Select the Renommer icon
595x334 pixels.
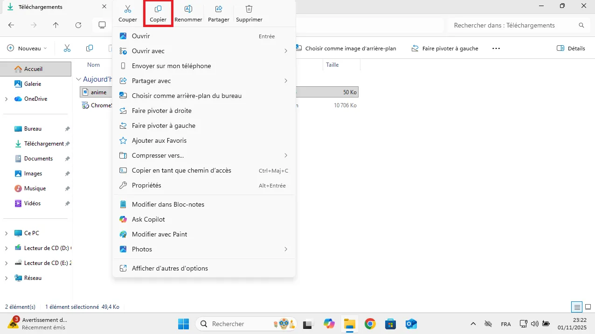(188, 13)
